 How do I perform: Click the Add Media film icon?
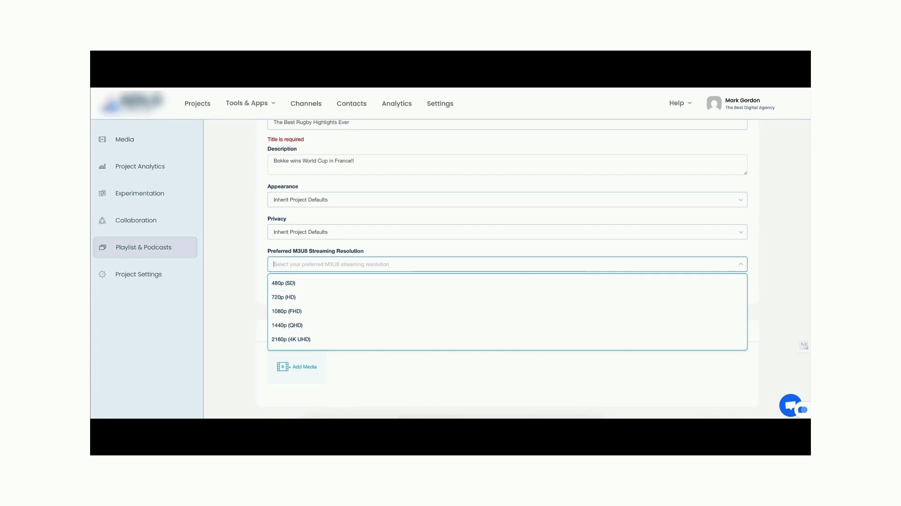click(x=283, y=367)
